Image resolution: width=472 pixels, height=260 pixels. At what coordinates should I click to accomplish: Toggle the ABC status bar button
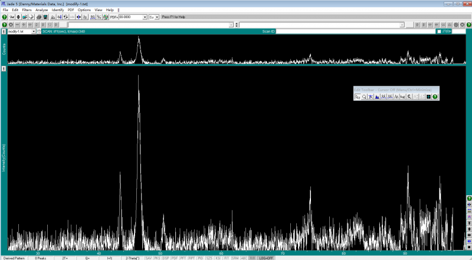[244, 258]
